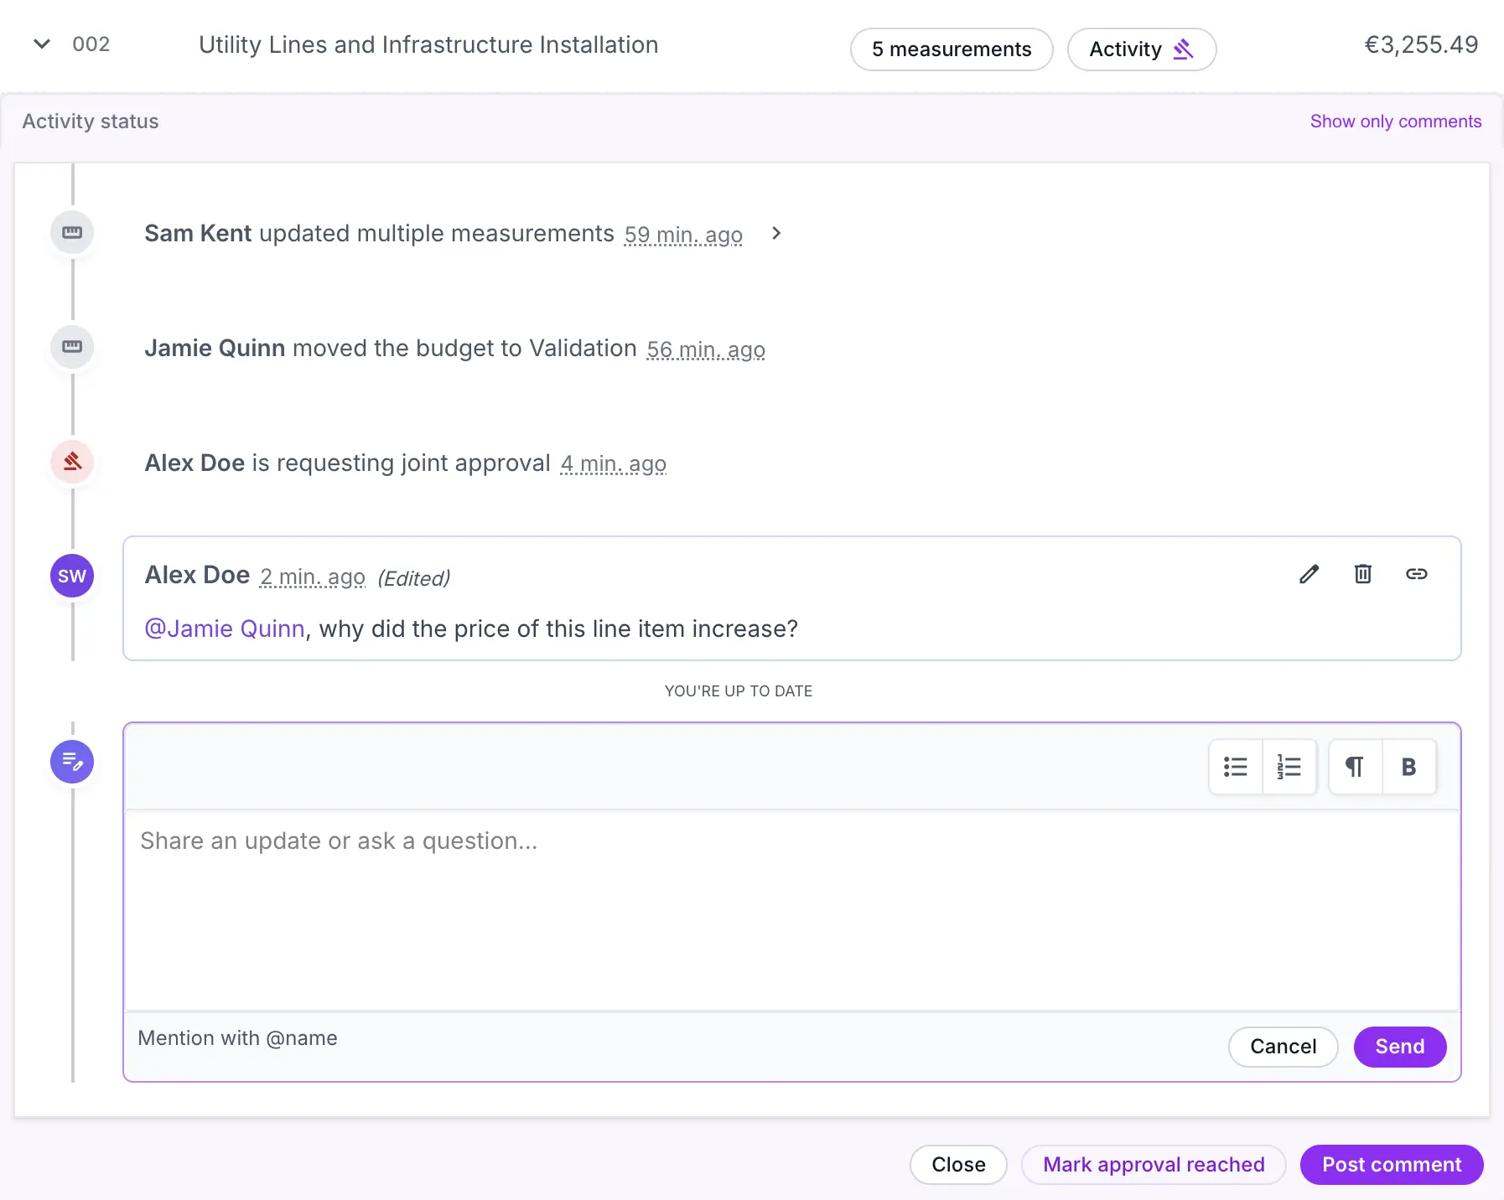The image size is (1504, 1200).
Task: Delete Alex Doe's comment using the trash icon
Action: pyautogui.click(x=1363, y=574)
